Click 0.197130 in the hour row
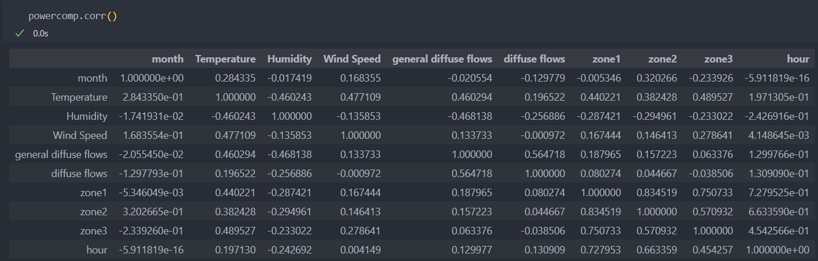This screenshot has height=261, width=818. [236, 250]
